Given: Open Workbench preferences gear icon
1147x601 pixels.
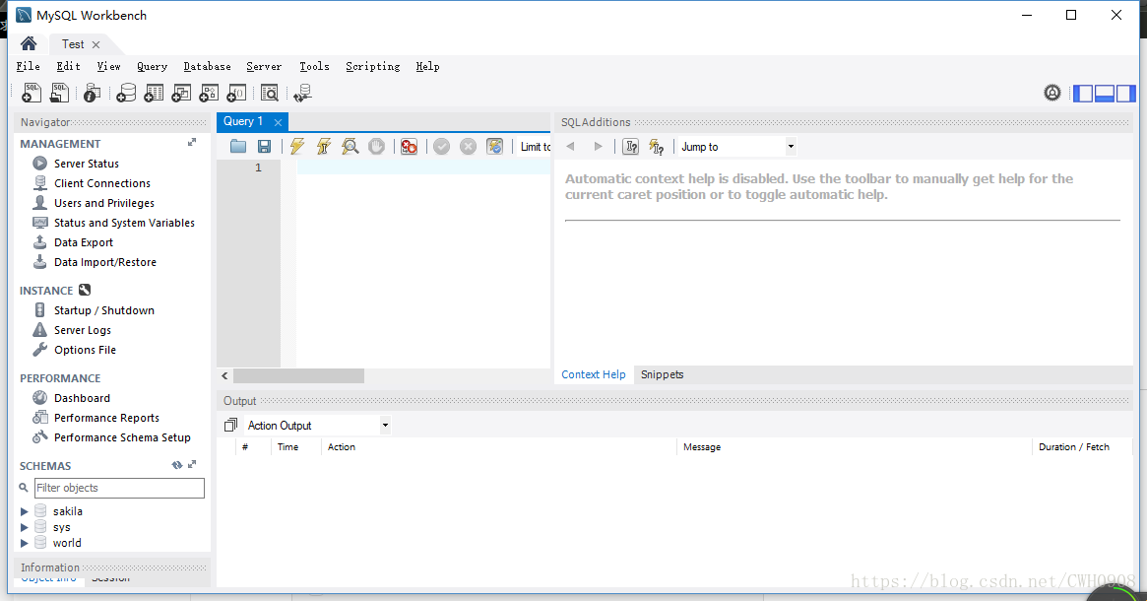Looking at the screenshot, I should (x=1051, y=93).
